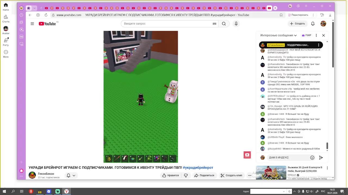Open Party in the left sidebar
The width and height of the screenshot is (348, 195).
[x=6, y=42]
